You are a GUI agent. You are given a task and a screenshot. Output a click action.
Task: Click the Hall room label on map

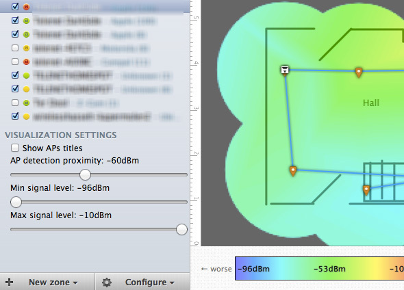(370, 103)
